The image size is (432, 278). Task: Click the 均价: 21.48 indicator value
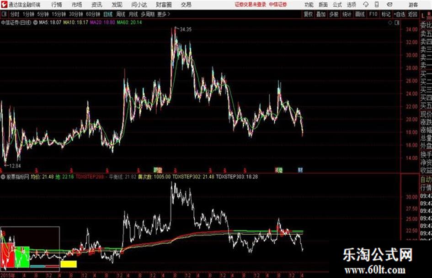[x=42, y=177]
